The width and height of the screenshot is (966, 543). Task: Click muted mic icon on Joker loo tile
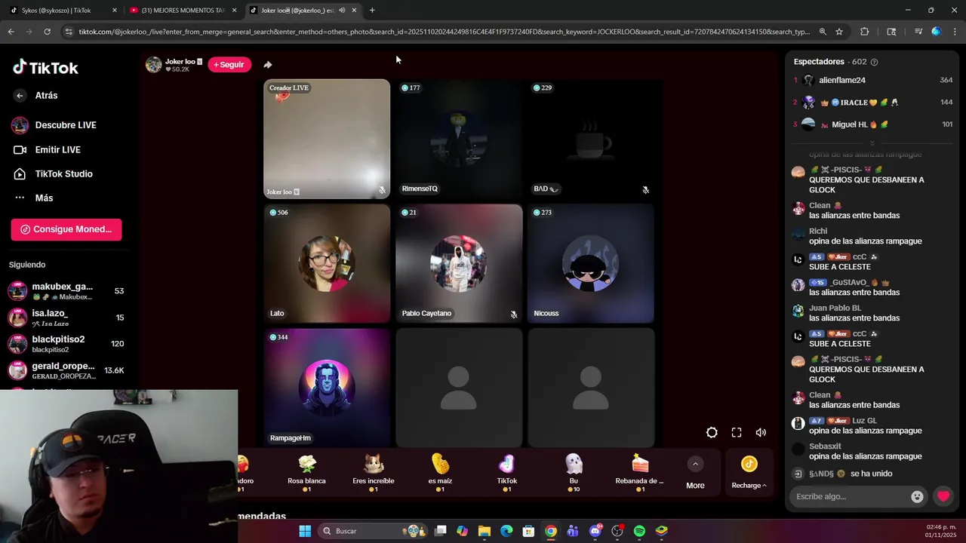coord(382,190)
